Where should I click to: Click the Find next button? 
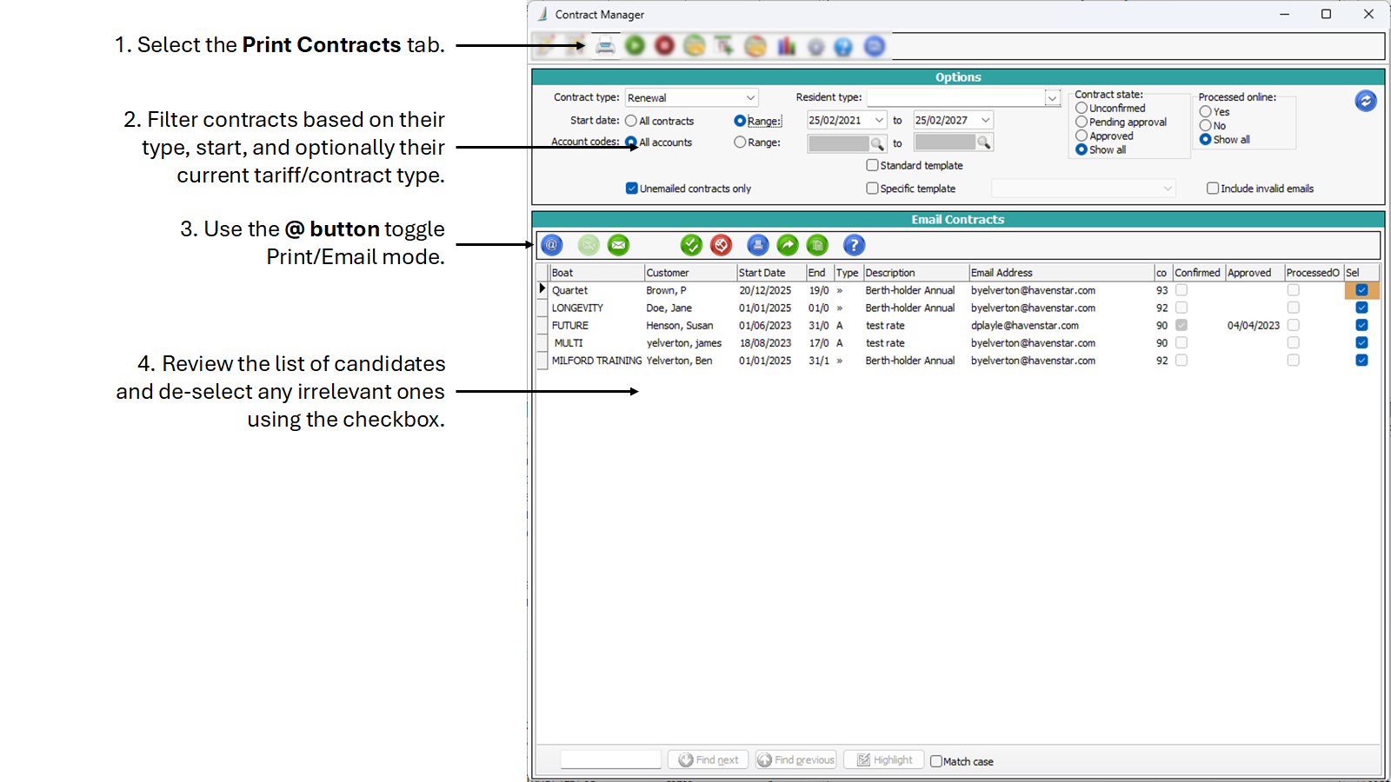(x=709, y=760)
